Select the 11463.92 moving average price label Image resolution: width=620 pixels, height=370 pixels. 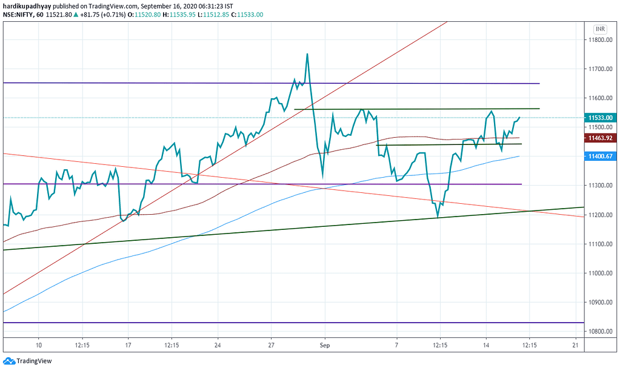click(600, 138)
